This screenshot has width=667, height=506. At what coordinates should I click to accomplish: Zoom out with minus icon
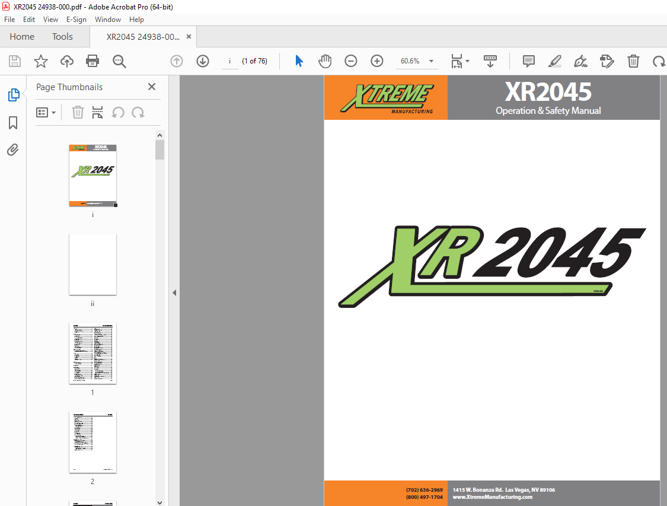351,61
